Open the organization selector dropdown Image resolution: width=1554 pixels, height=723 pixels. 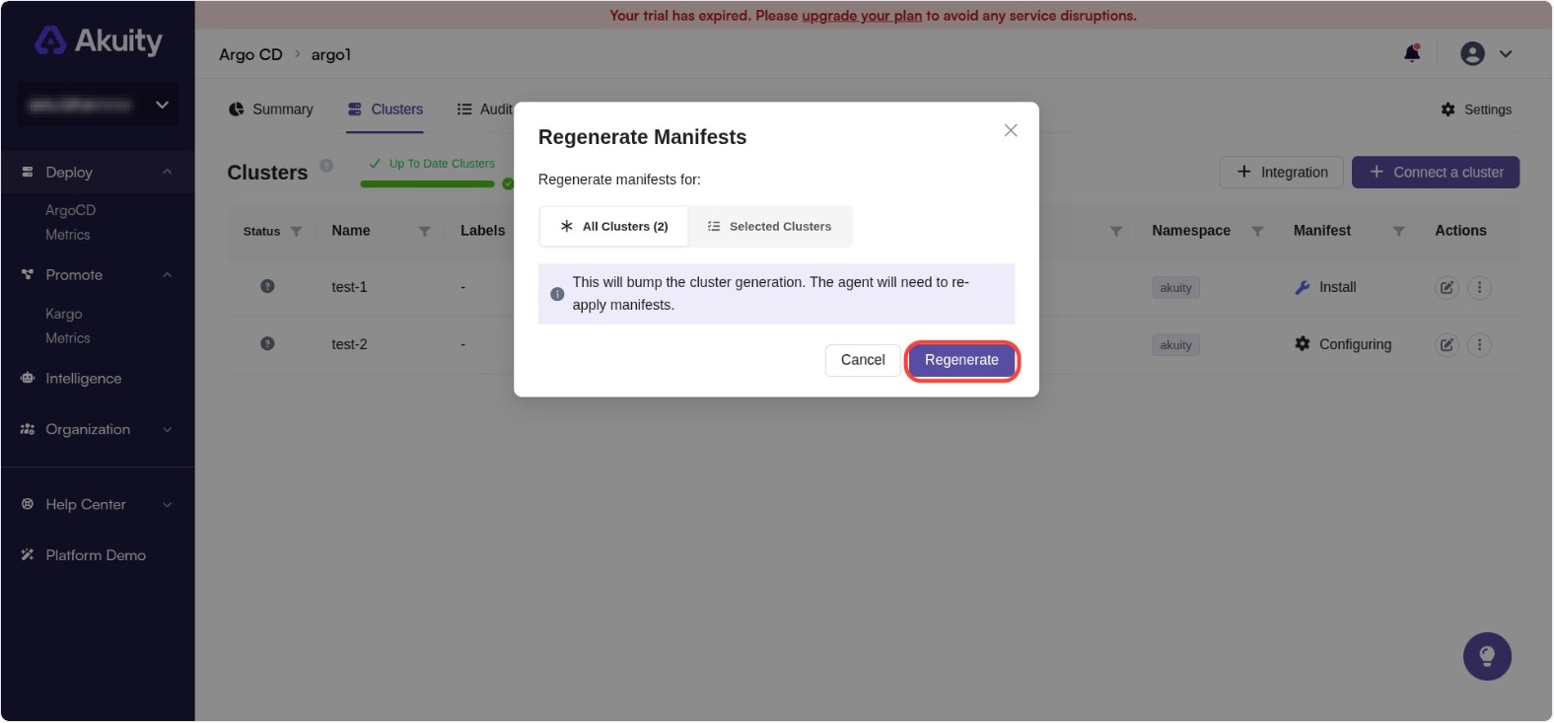98,105
